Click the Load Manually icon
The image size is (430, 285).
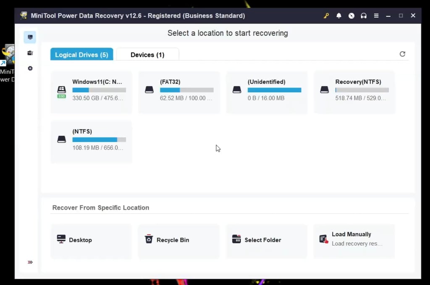click(324, 239)
